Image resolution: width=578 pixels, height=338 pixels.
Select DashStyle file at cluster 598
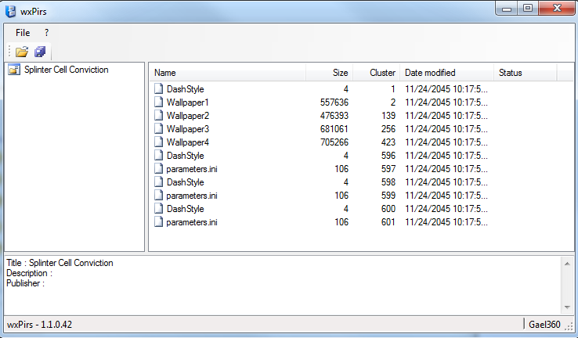point(186,182)
